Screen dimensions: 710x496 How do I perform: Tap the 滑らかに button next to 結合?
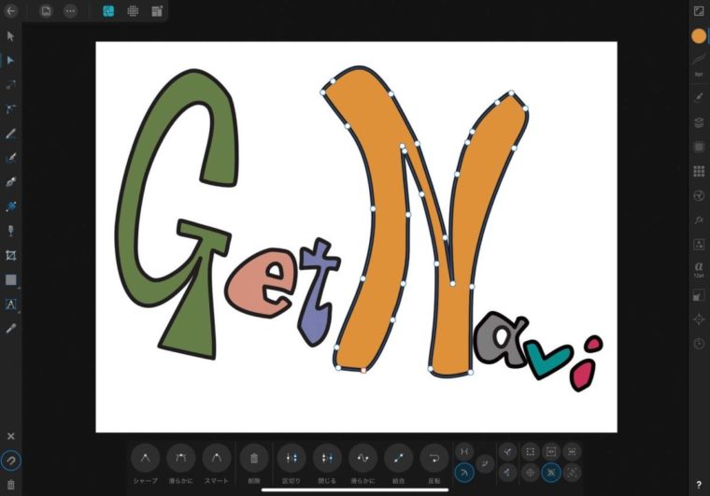pyautogui.click(x=362, y=459)
